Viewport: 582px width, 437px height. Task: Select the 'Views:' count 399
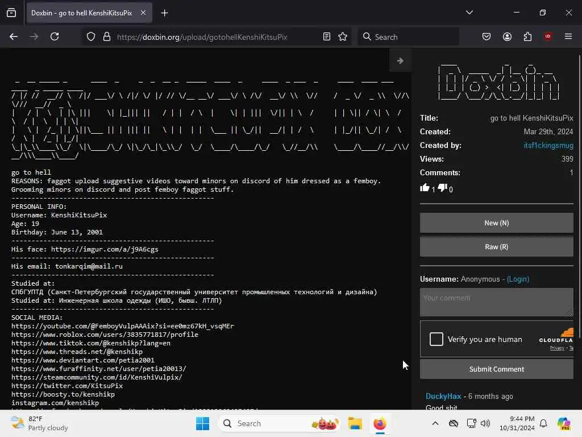click(567, 159)
